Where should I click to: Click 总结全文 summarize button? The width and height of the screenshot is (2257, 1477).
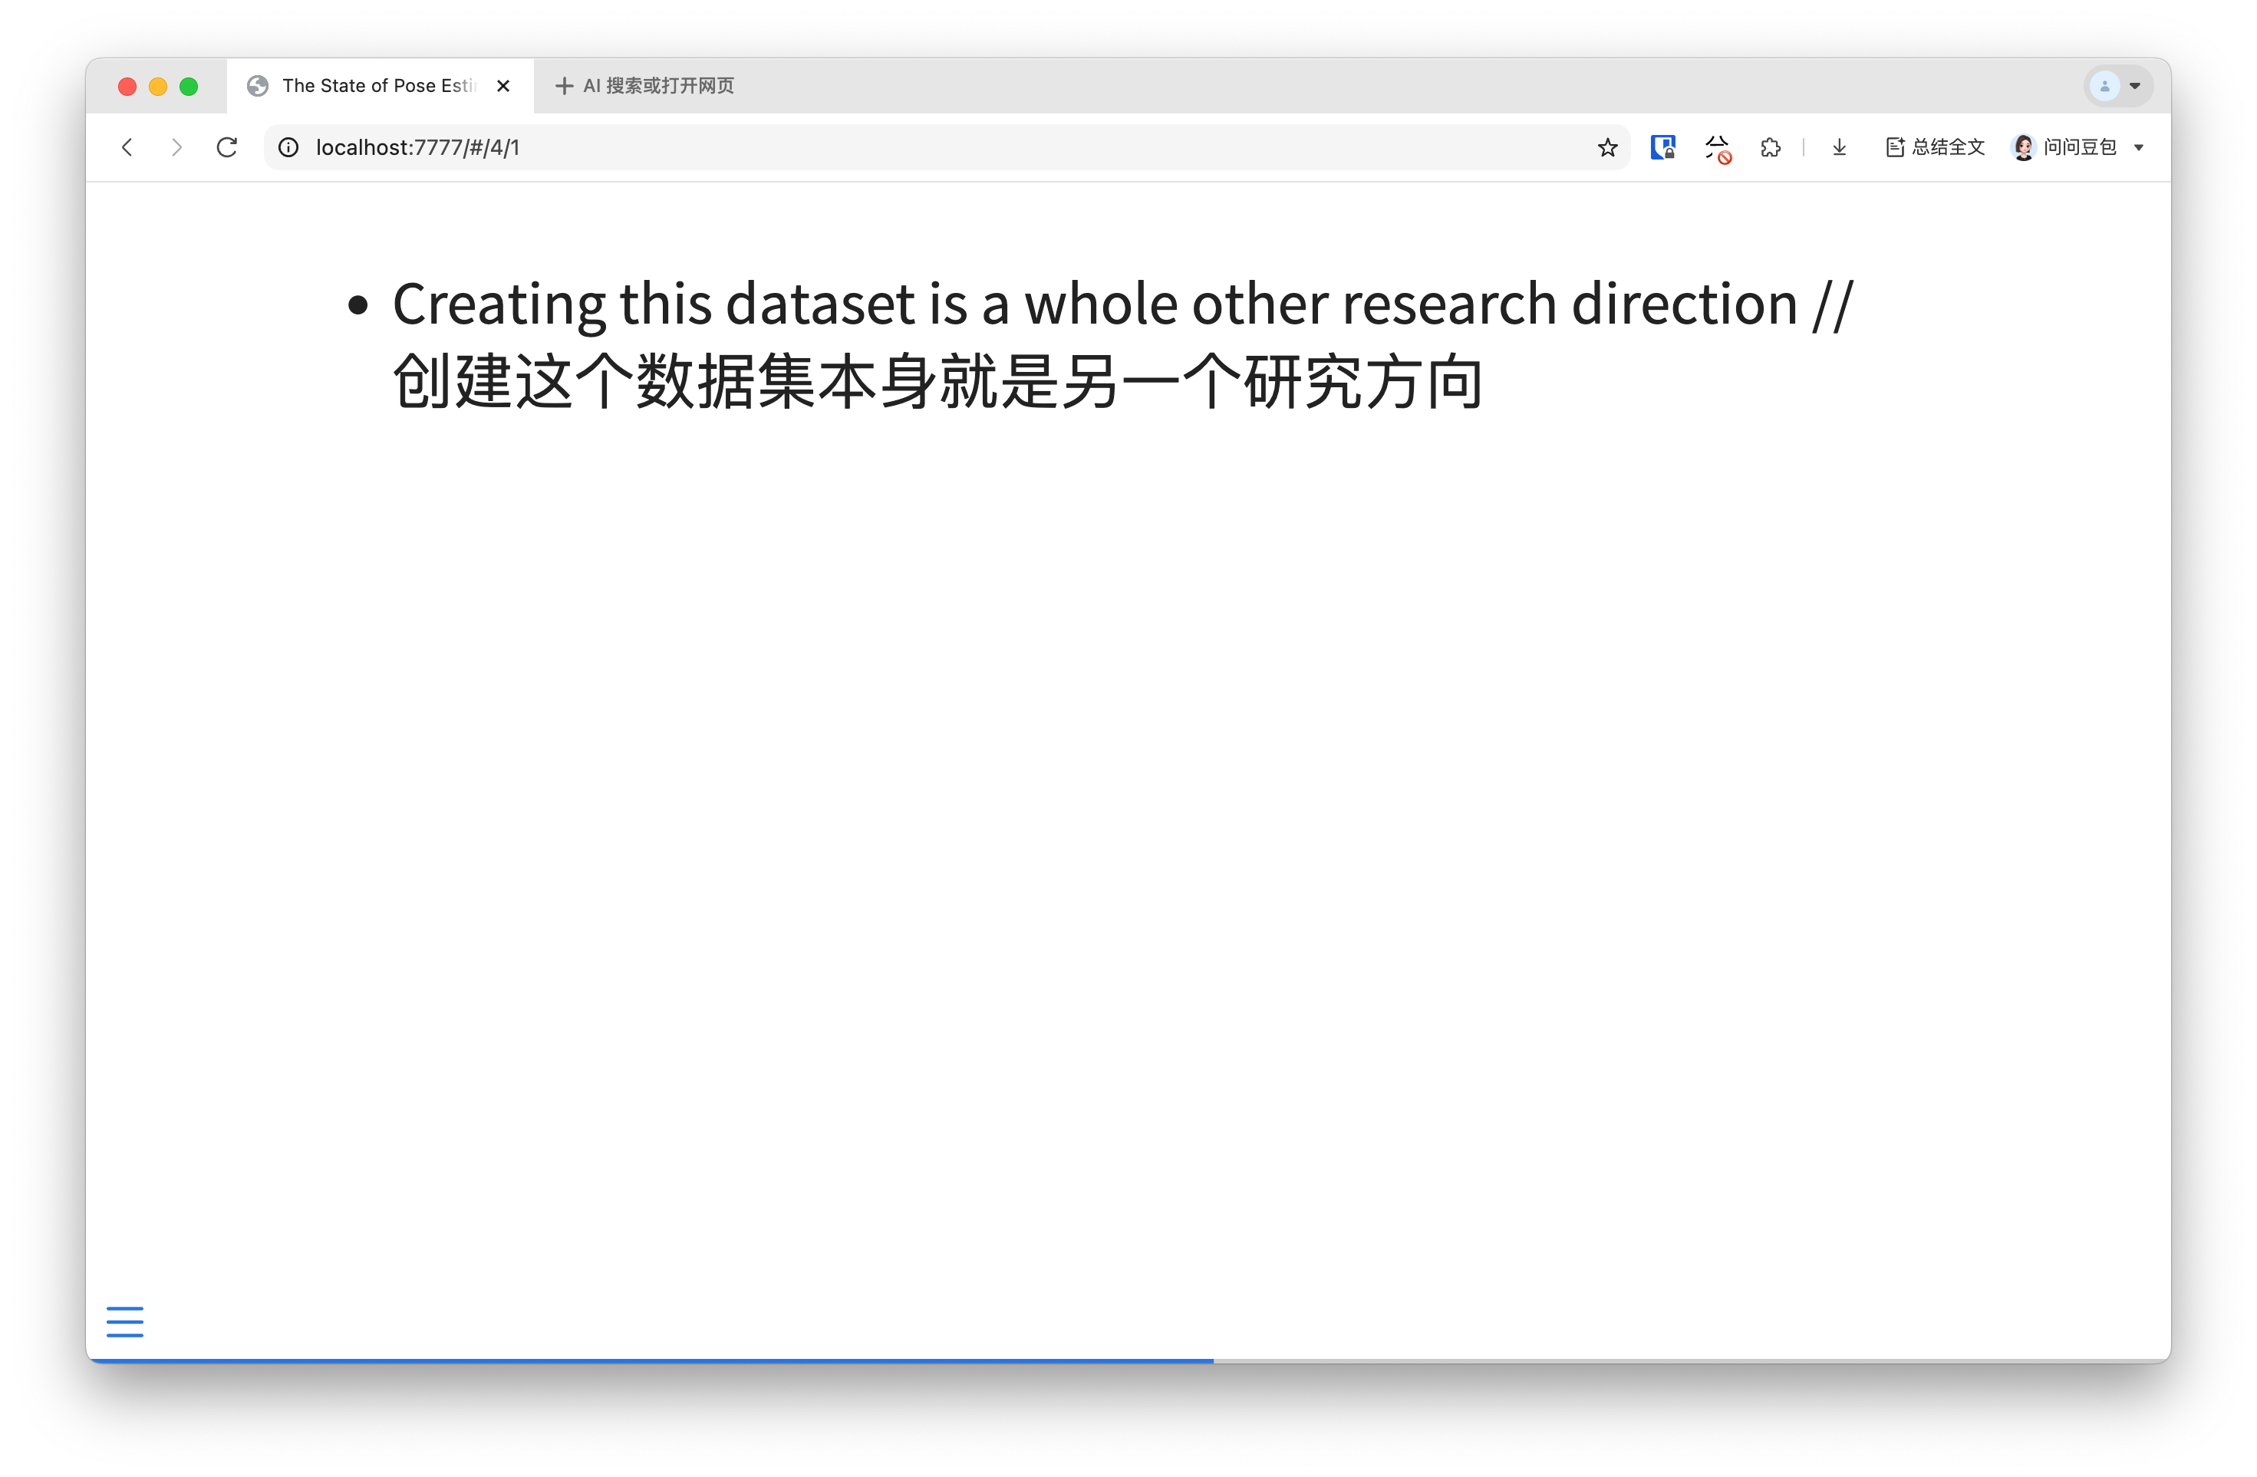click(x=1935, y=147)
